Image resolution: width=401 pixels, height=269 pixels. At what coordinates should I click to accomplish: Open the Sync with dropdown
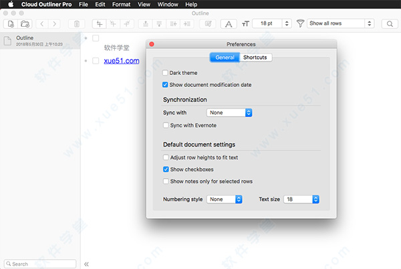click(x=229, y=112)
